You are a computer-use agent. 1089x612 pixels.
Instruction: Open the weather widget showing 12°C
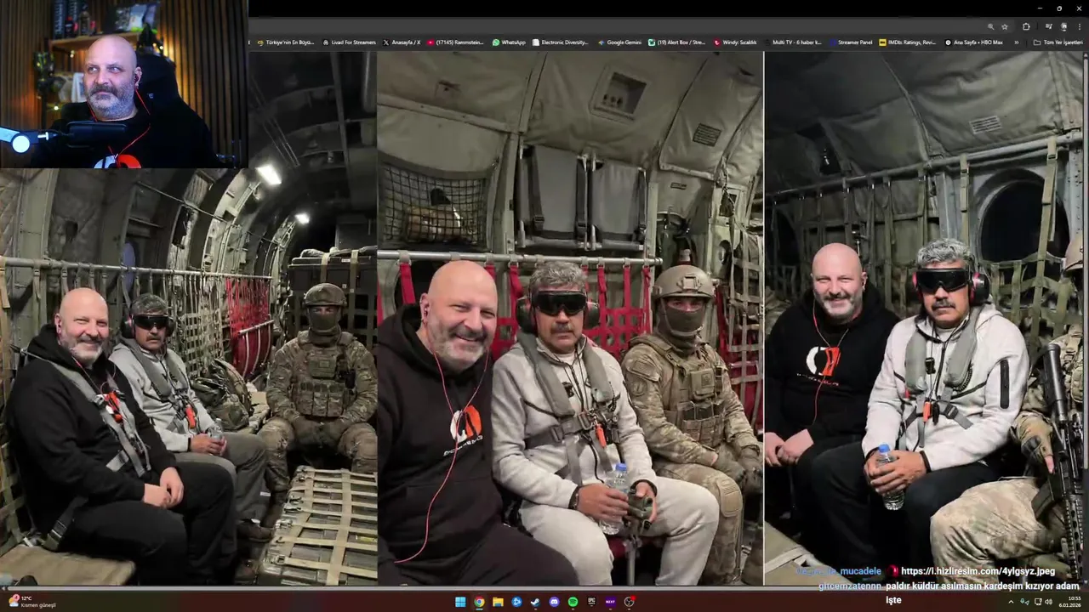[x=31, y=602]
